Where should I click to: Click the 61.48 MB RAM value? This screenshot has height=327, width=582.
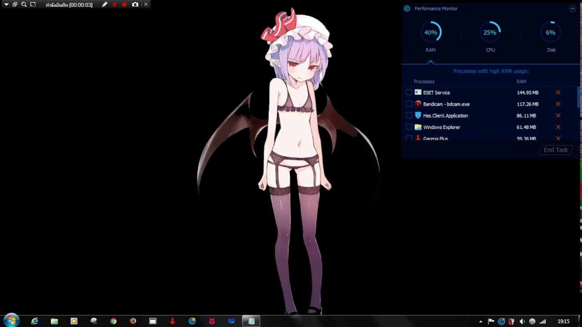pyautogui.click(x=526, y=127)
